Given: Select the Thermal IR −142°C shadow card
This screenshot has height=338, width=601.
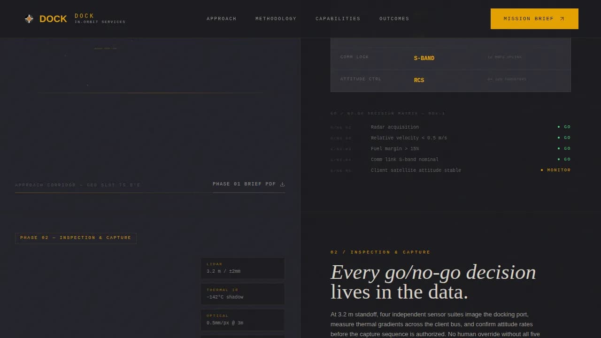Looking at the screenshot, I should click(243, 294).
